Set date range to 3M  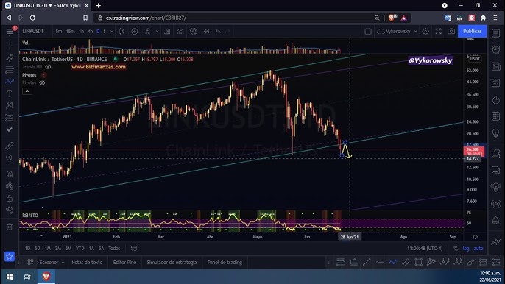(x=58, y=248)
